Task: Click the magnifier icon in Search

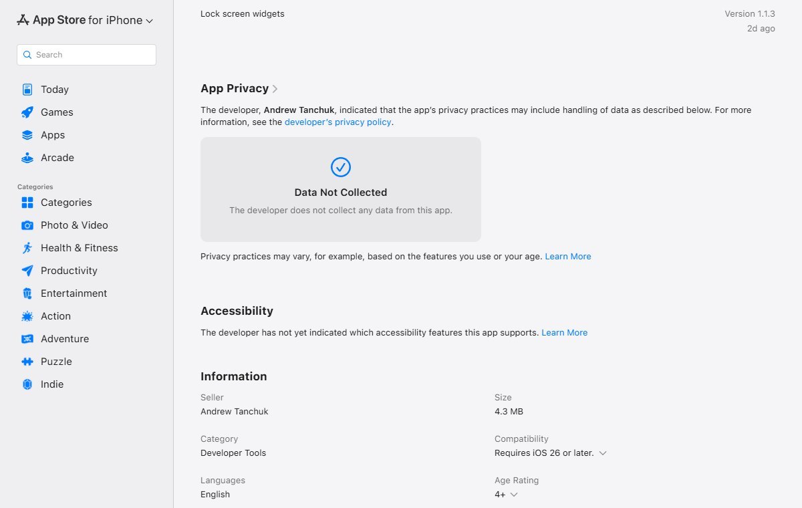Action: tap(27, 55)
